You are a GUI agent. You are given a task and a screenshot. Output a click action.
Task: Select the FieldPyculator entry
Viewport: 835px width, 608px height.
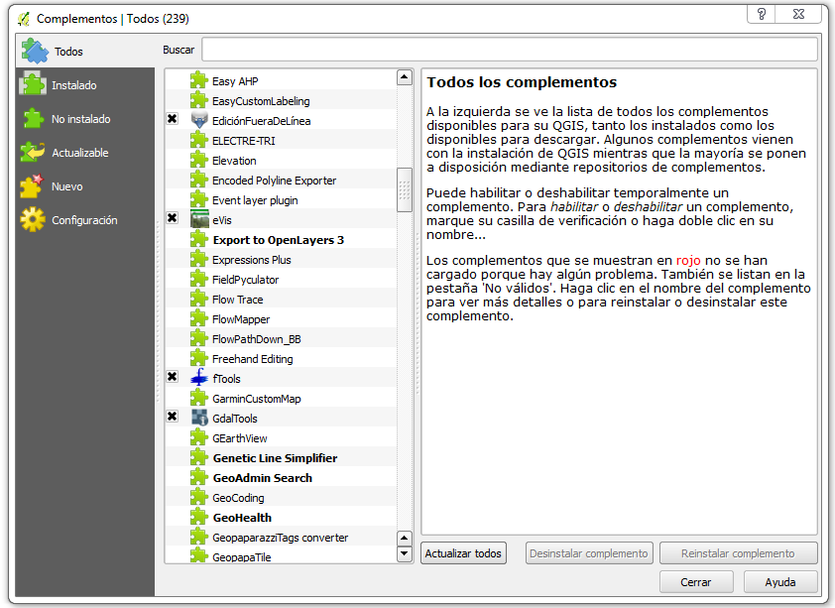[246, 280]
